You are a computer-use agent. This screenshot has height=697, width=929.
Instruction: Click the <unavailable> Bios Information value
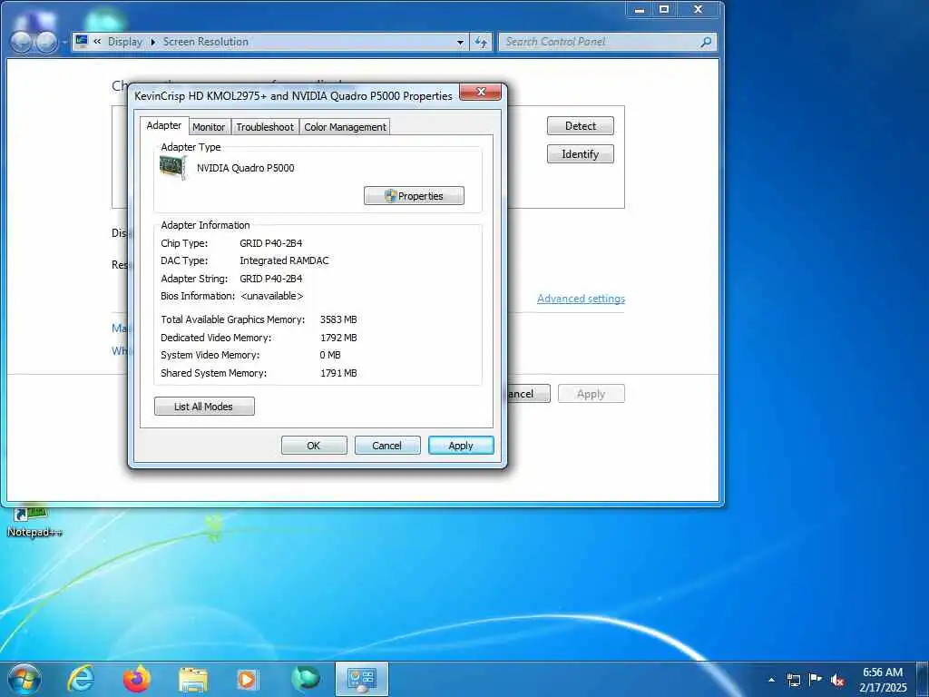click(271, 296)
